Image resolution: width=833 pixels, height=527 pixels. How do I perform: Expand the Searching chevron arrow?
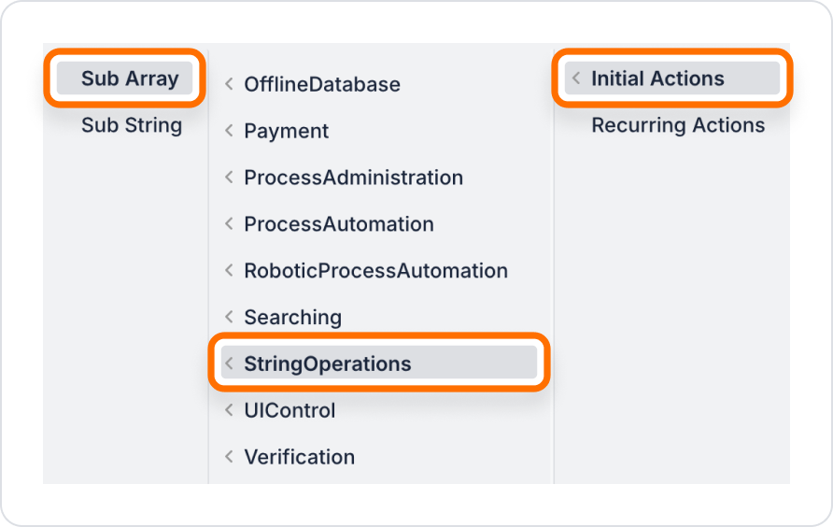tap(229, 317)
